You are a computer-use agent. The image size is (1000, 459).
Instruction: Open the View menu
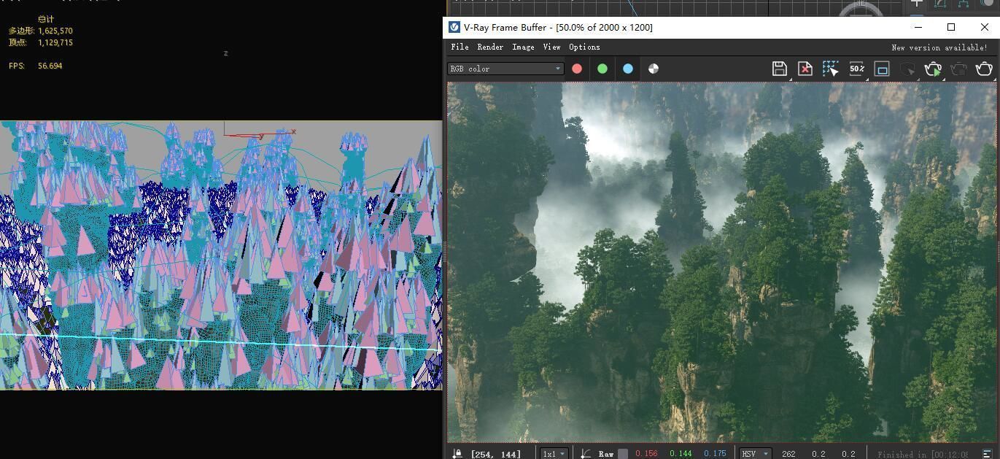[x=551, y=47]
